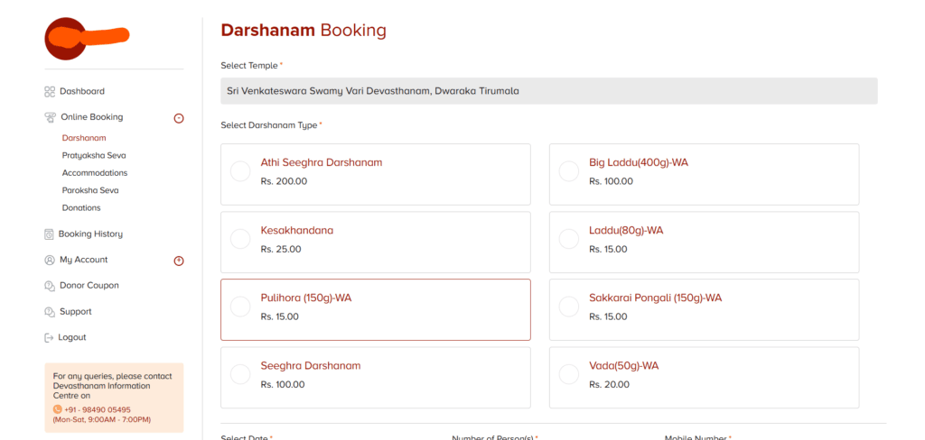This screenshot has width=925, height=440.
Task: Select Laddu(80g)-WA radio button
Action: pos(569,239)
